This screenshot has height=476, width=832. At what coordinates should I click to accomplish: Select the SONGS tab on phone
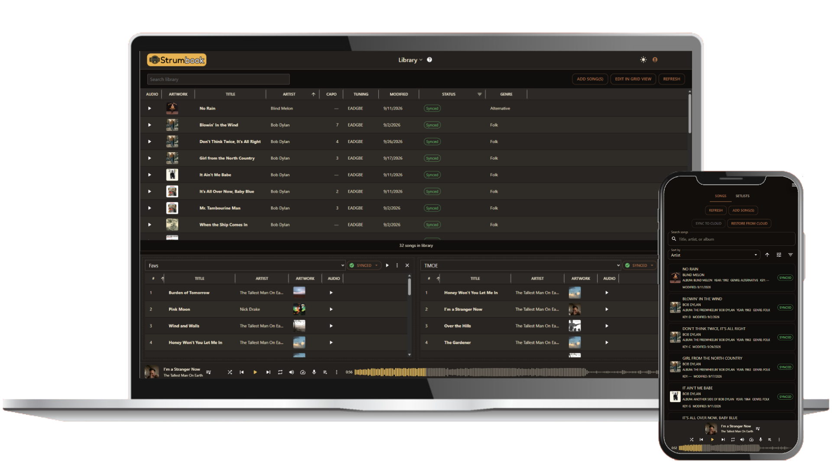point(721,196)
